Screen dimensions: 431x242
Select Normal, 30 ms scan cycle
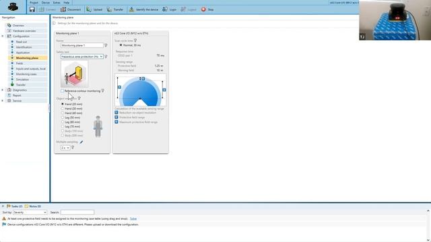pos(121,45)
